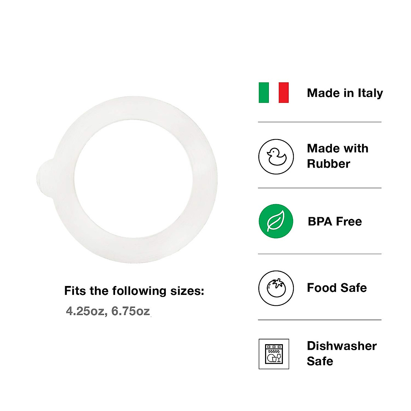Click the green stripe of the flag
This screenshot has width=411, height=411.
pyautogui.click(x=264, y=92)
